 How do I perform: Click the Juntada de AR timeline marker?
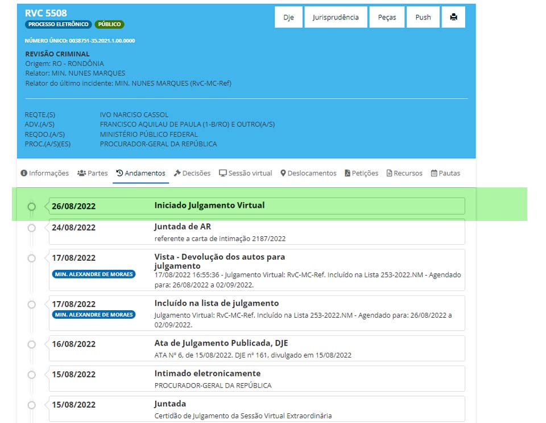click(32, 228)
